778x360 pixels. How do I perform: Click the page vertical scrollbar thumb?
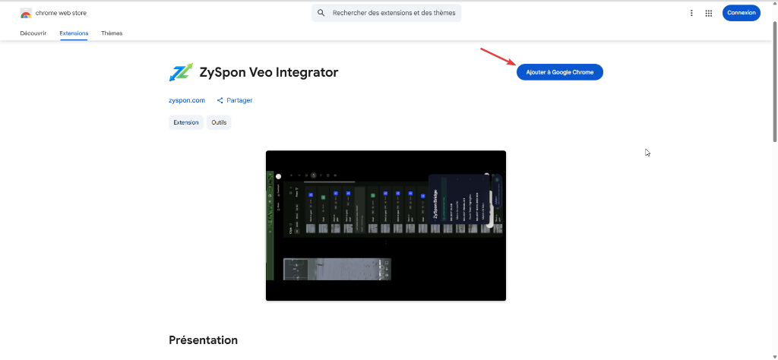[774, 81]
